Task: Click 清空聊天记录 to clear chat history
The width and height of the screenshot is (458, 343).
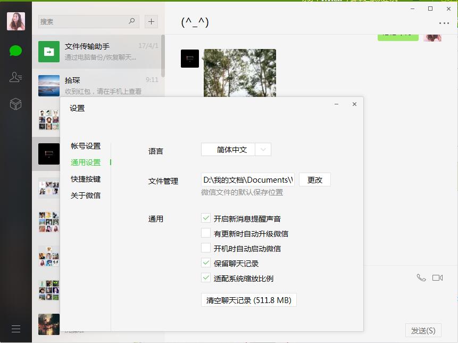Action: pyautogui.click(x=248, y=299)
